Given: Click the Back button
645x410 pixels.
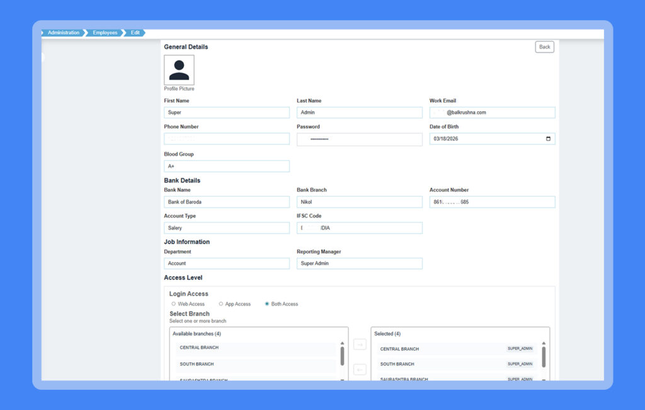Looking at the screenshot, I should tap(544, 47).
